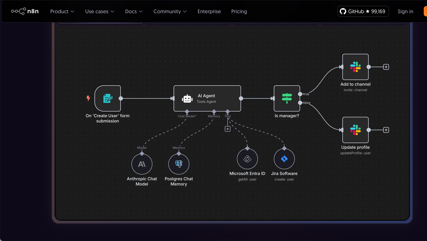Viewport: 427px width, 241px height.
Task: Open the 'Add to channel' Slack node
Action: click(x=355, y=67)
